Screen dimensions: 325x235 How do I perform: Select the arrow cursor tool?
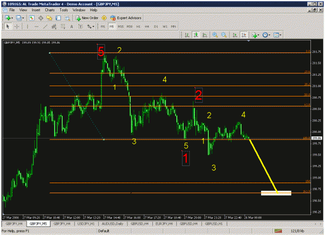click(x=8, y=26)
